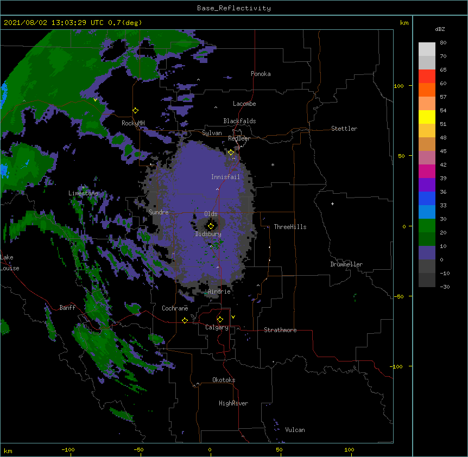468x457 pixels.
Task: Click the RedDeer city label
Action: point(239,138)
